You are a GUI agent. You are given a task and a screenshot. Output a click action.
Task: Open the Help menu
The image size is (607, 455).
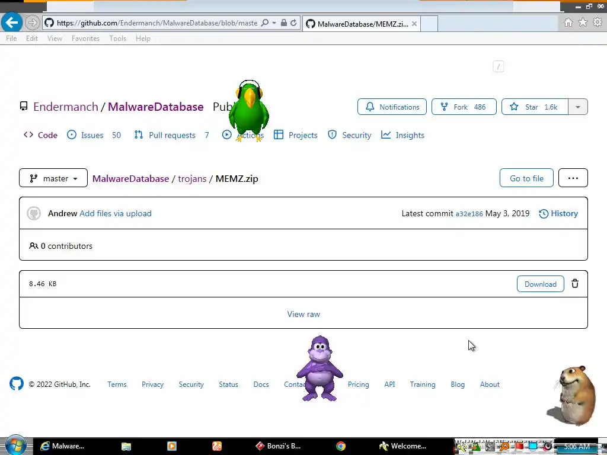tap(143, 39)
